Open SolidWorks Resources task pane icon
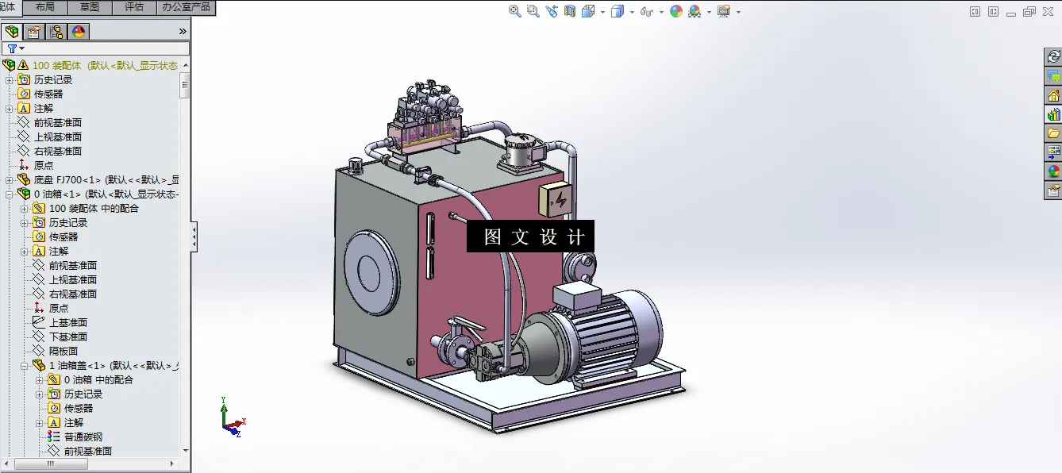Image resolution: width=1062 pixels, height=473 pixels. coord(1053,56)
